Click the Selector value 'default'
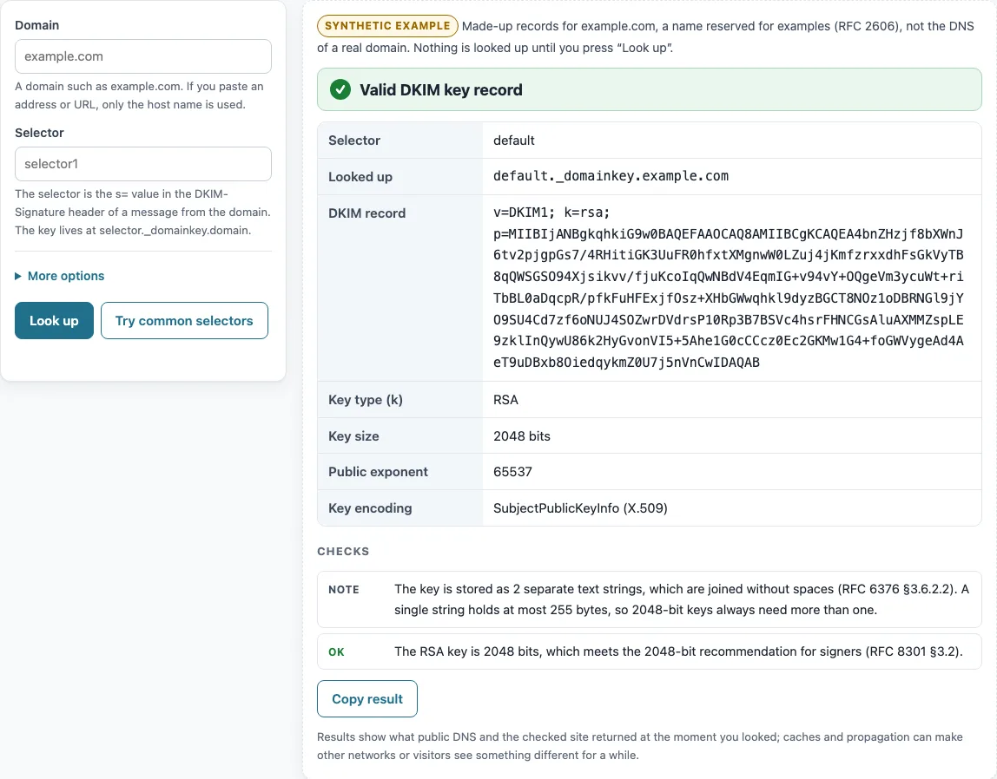997x779 pixels. point(514,141)
